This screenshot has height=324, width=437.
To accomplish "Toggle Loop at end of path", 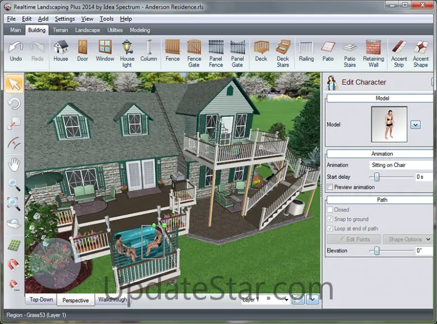I will [x=330, y=228].
